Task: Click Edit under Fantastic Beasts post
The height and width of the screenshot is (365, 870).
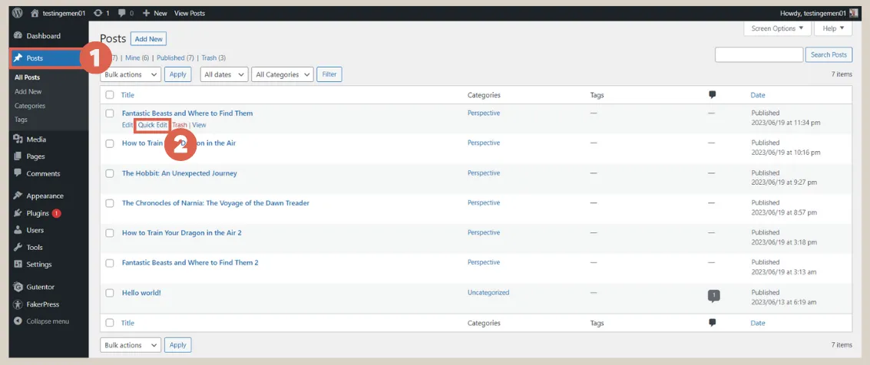Action: coord(127,125)
